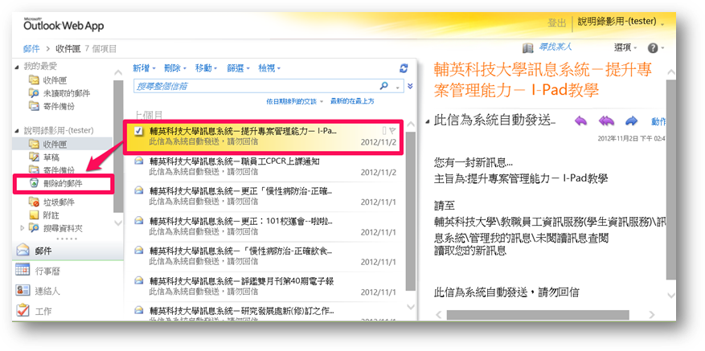
Task: Click the folder pane scroll-up arrow
Action: tap(118, 72)
